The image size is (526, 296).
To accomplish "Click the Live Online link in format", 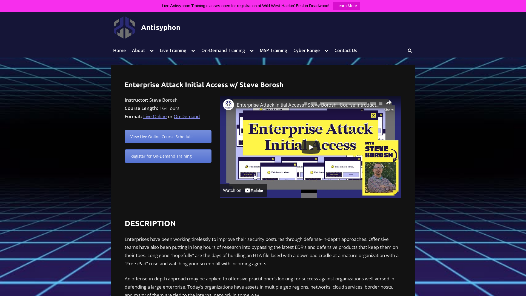I will [x=155, y=116].
